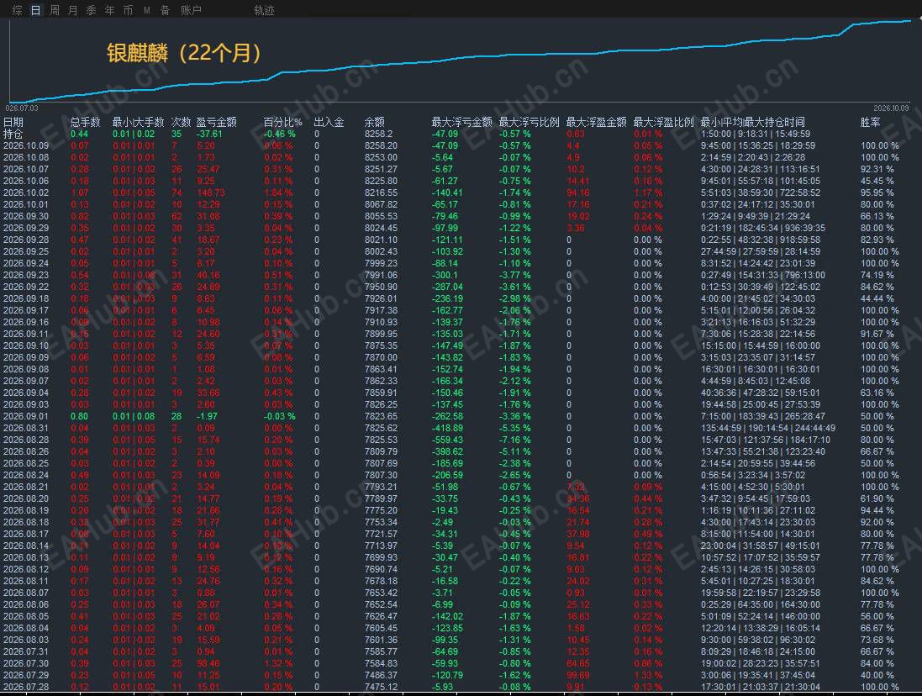Screen dimensions: 922x696
Task: Switch to the 综 summary tab
Action: (18, 10)
